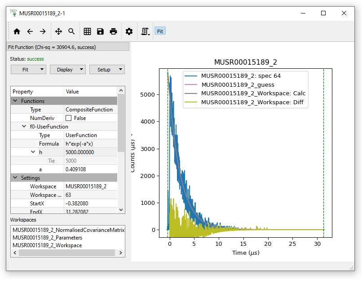
Task: Go forward to next plot view
Action: point(43,31)
